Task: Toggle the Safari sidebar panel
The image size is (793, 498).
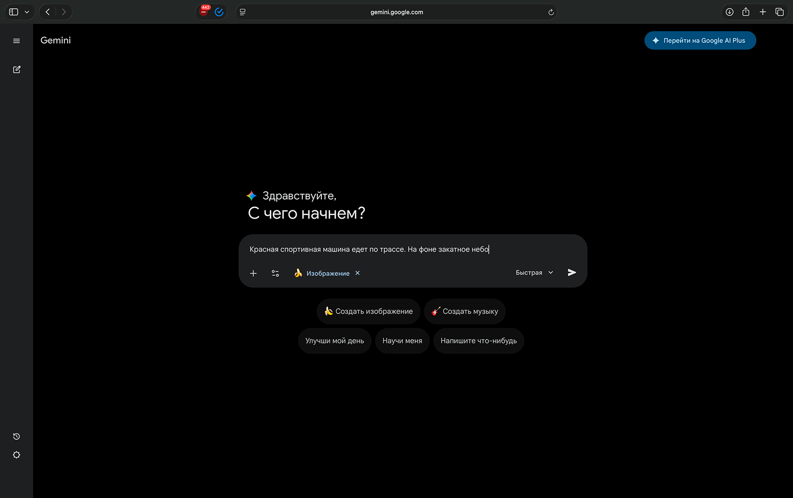Action: 14,12
